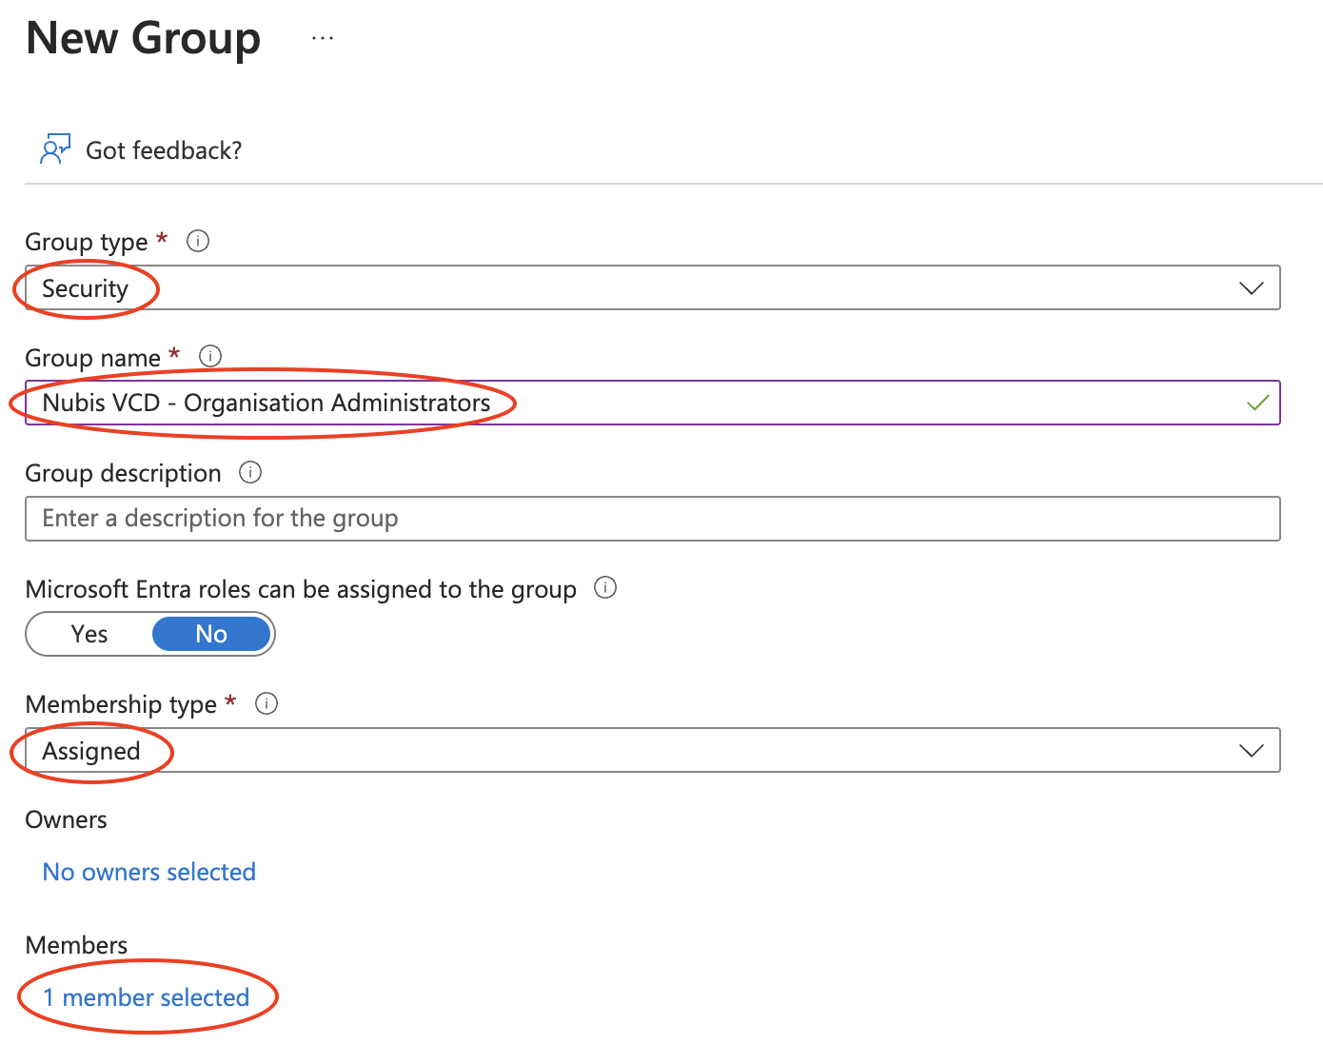The width and height of the screenshot is (1323, 1045).
Task: Focus the Group description input field
Action: click(x=652, y=519)
